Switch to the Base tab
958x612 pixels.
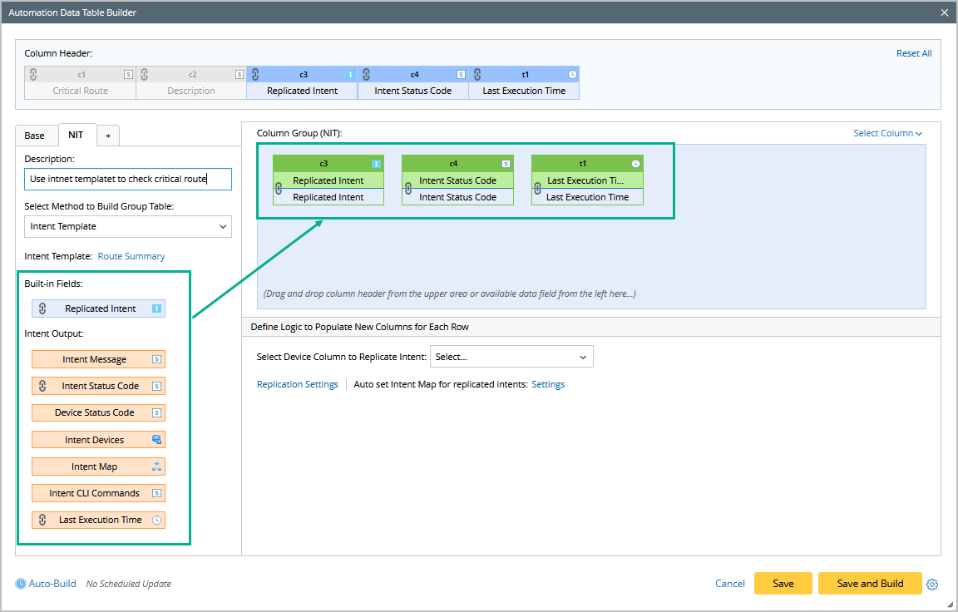35,136
